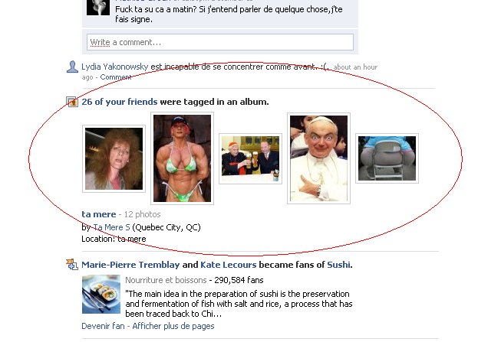Open the ta mere album title
The height and width of the screenshot is (342, 501).
tap(99, 214)
